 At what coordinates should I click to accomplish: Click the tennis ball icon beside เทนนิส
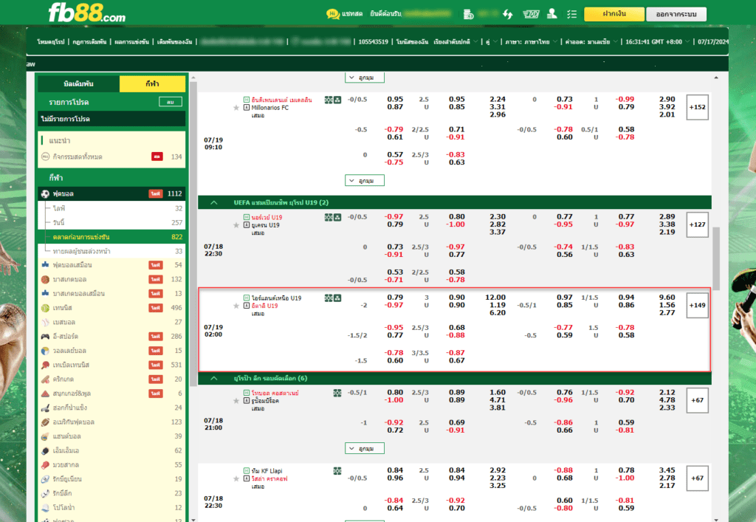pos(45,307)
